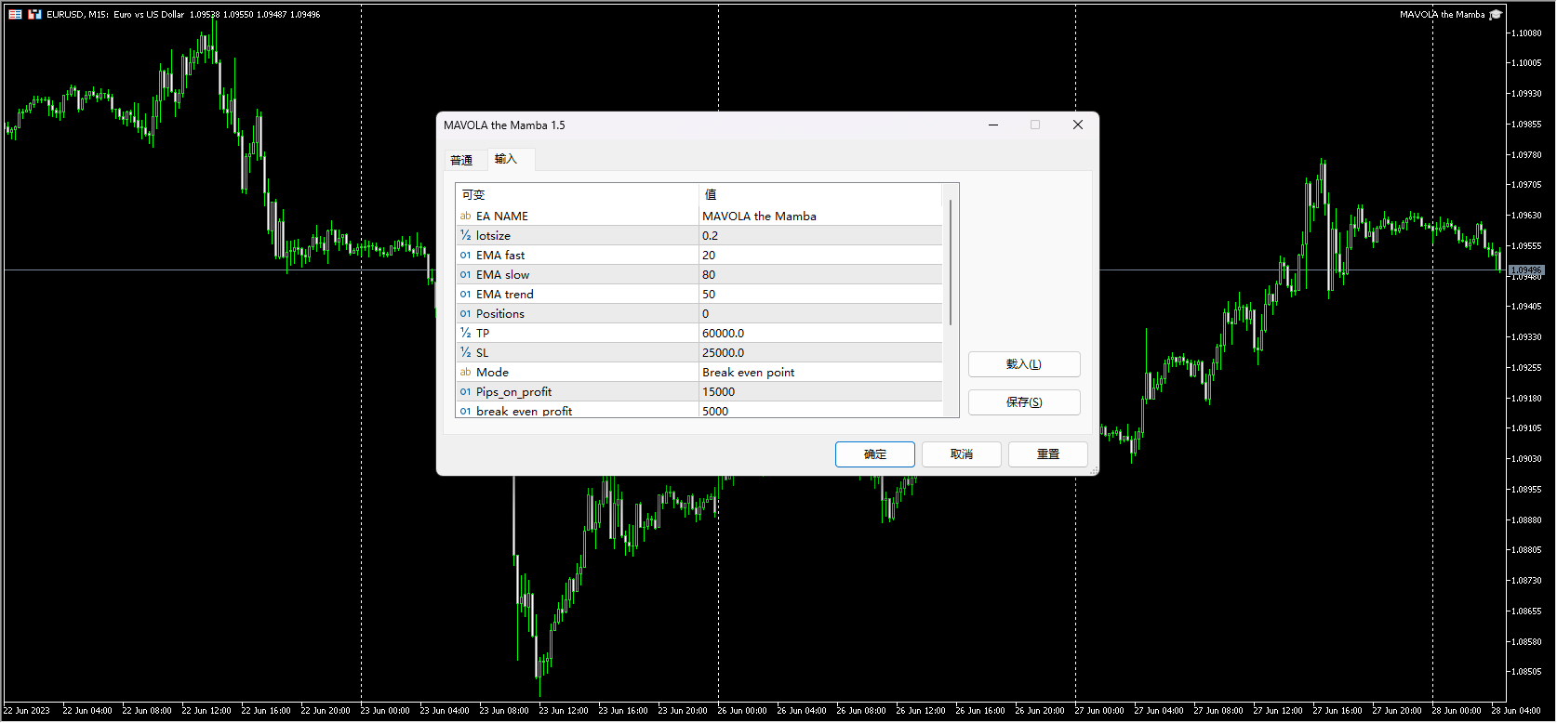Click the 01 icon next to Pips_on_profit
The height and width of the screenshot is (723, 1557).
[465, 392]
